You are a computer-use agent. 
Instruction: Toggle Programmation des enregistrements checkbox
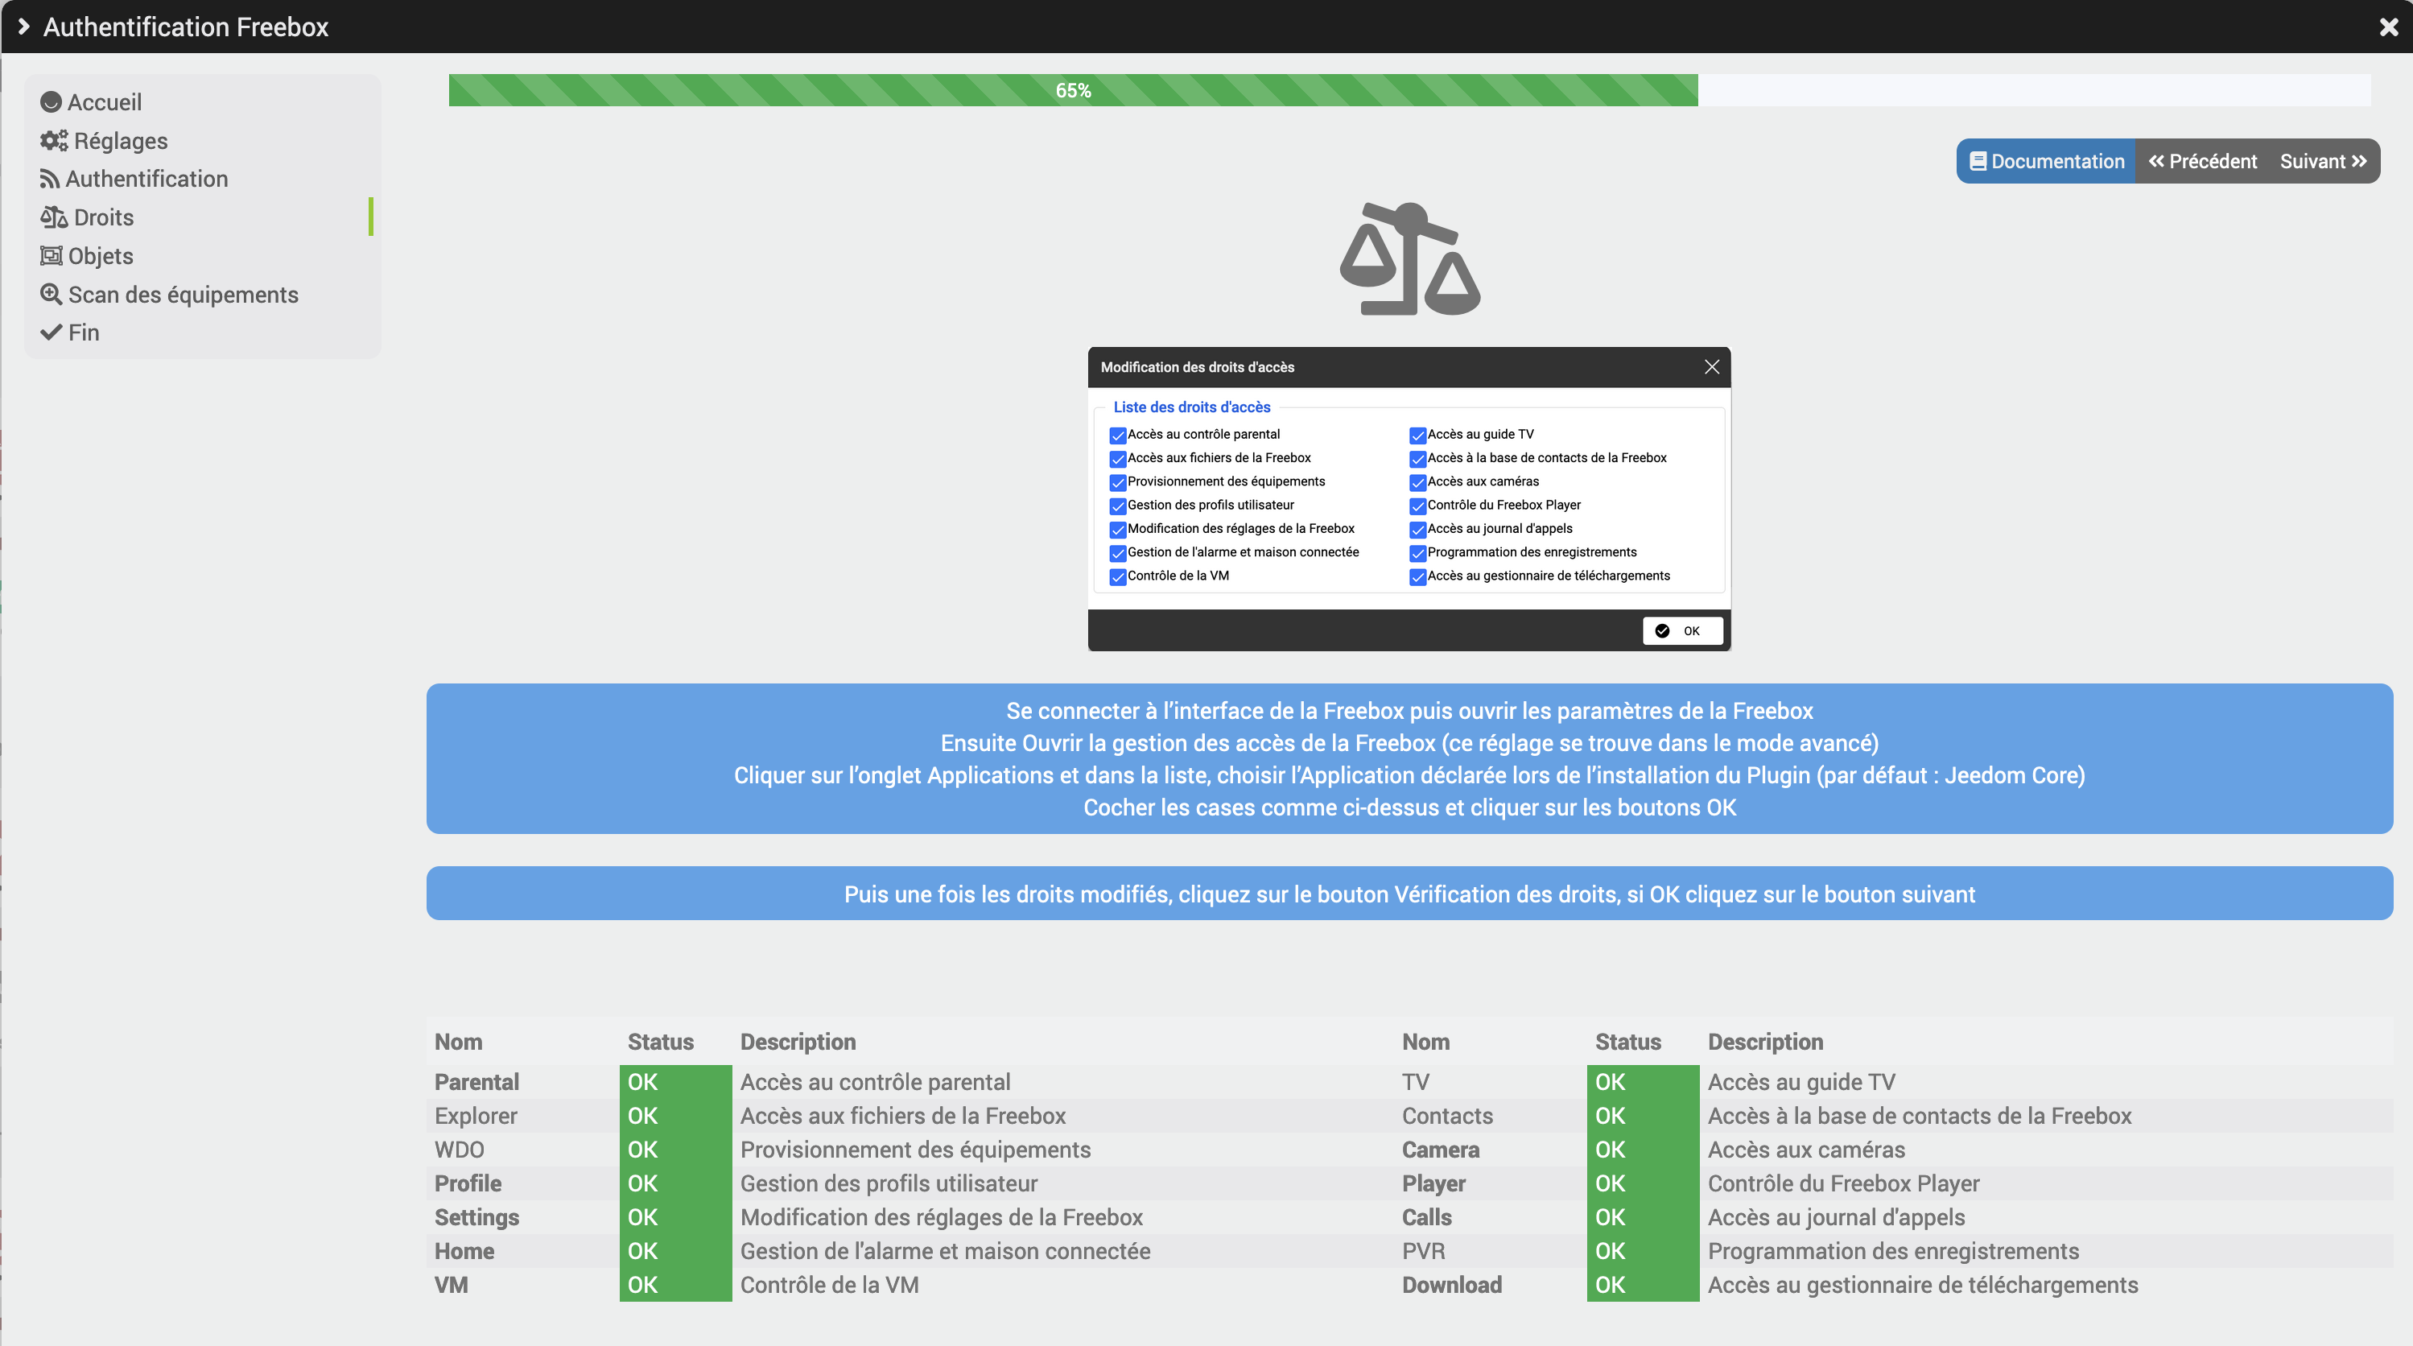tap(1417, 554)
